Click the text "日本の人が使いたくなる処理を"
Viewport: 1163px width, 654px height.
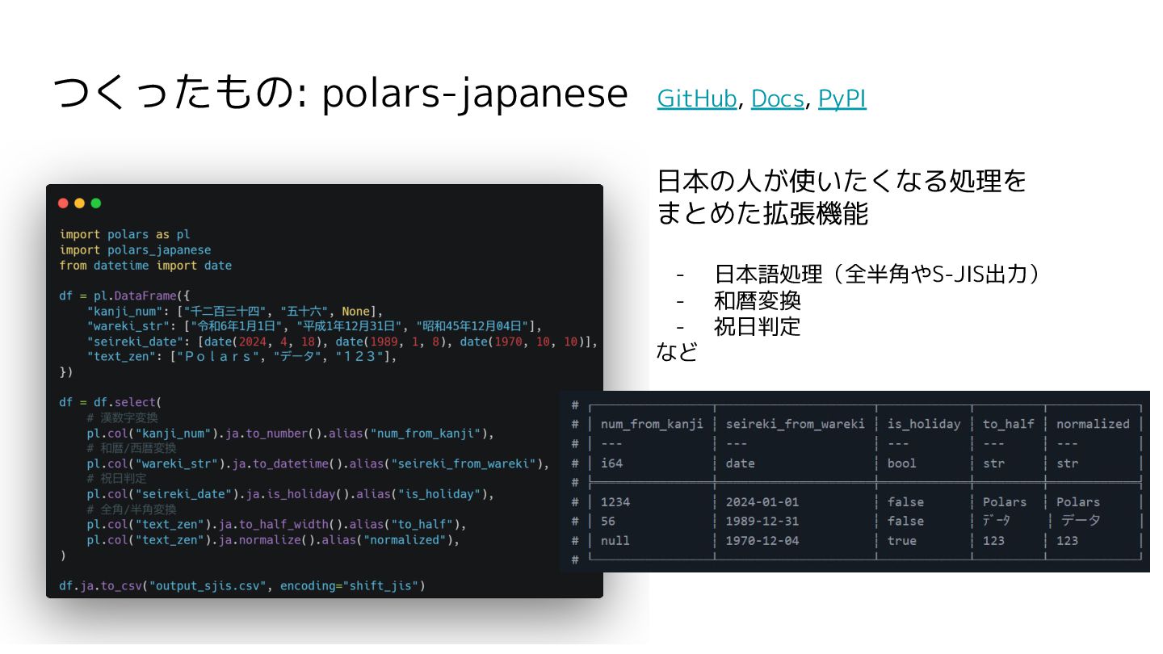coord(842,181)
